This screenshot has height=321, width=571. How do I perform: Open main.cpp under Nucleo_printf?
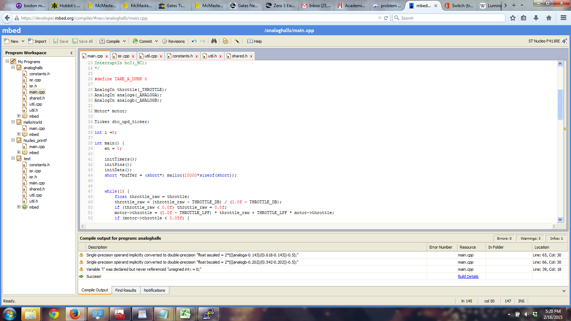point(37,147)
